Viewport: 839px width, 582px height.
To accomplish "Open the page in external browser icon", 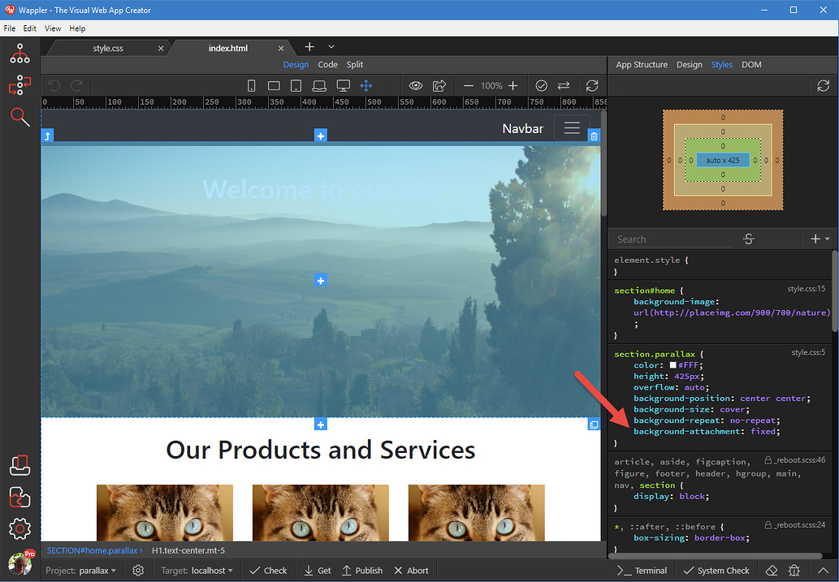I will [438, 84].
